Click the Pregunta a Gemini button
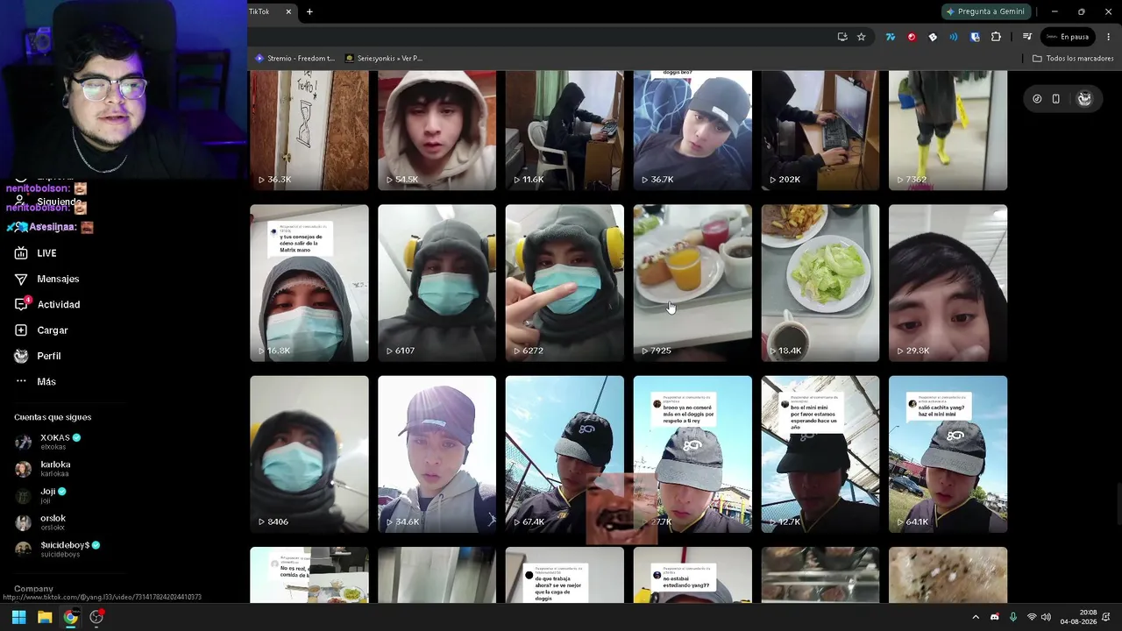Viewport: 1122px width, 631px height. coord(985,11)
